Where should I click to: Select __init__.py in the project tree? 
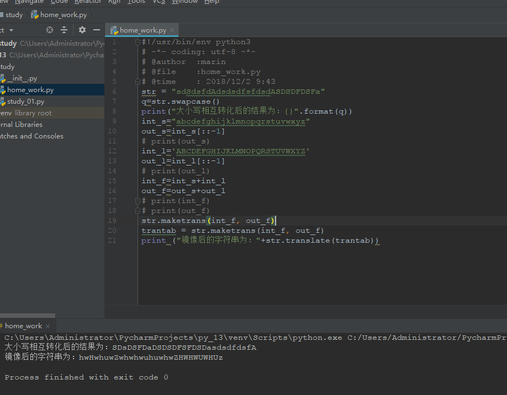pyautogui.click(x=22, y=78)
